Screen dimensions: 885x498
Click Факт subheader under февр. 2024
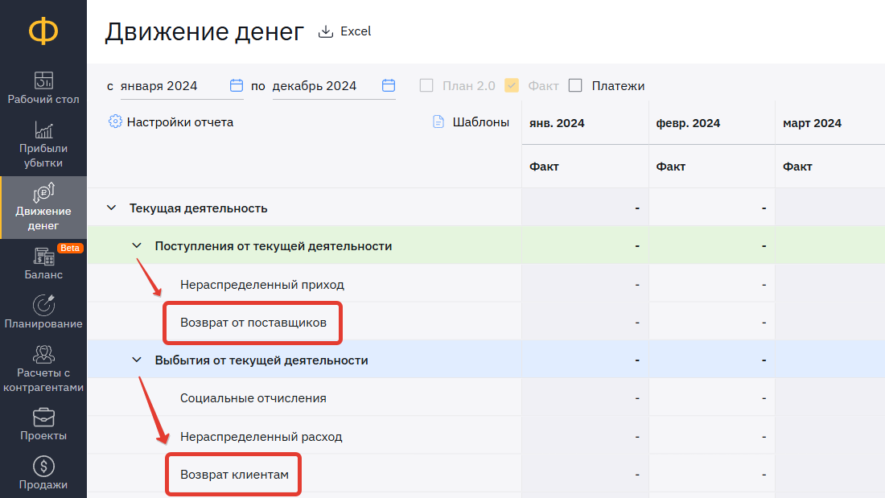tap(670, 167)
